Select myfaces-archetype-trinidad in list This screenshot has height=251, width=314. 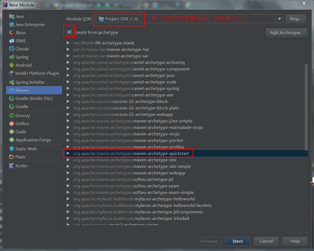[186, 219]
